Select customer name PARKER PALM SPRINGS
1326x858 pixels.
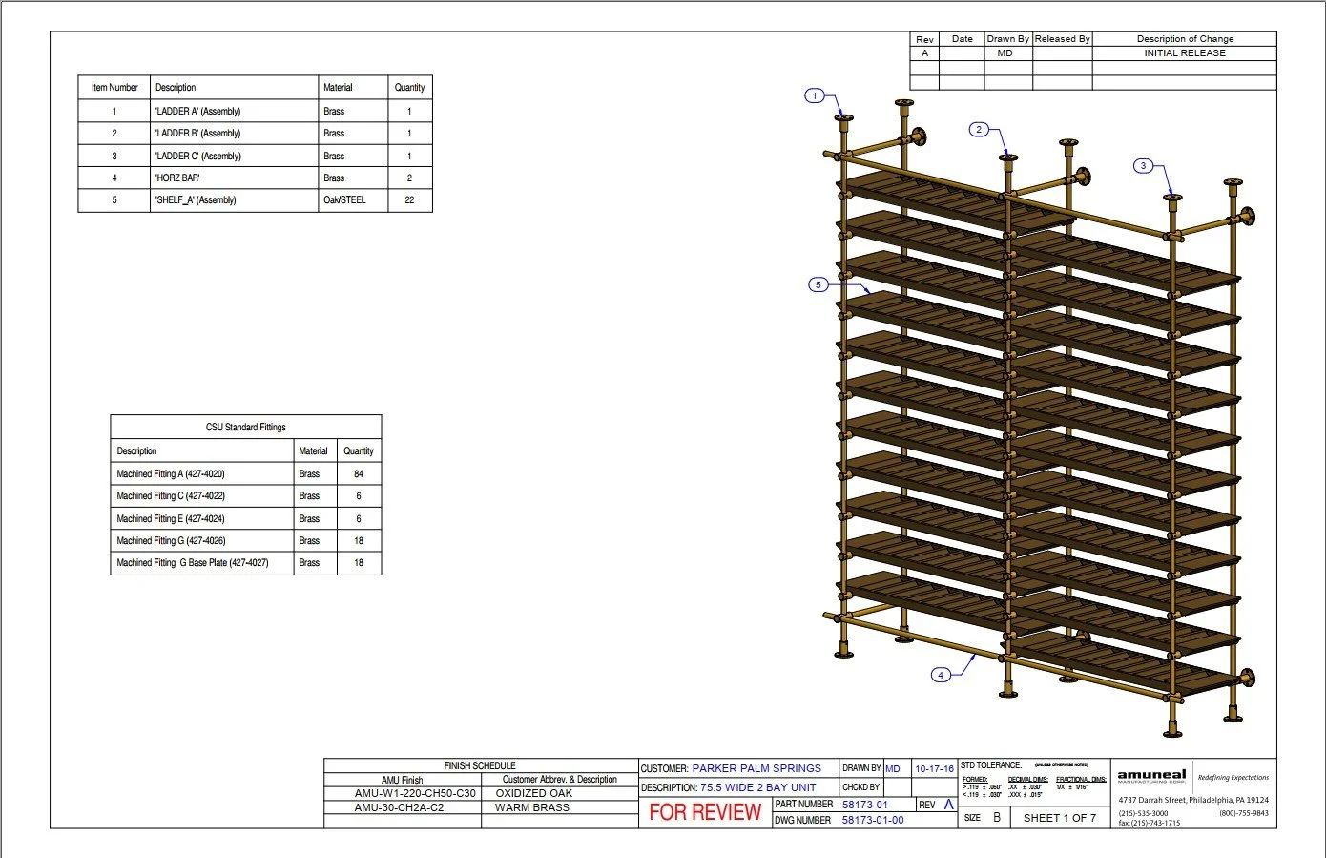(x=756, y=768)
